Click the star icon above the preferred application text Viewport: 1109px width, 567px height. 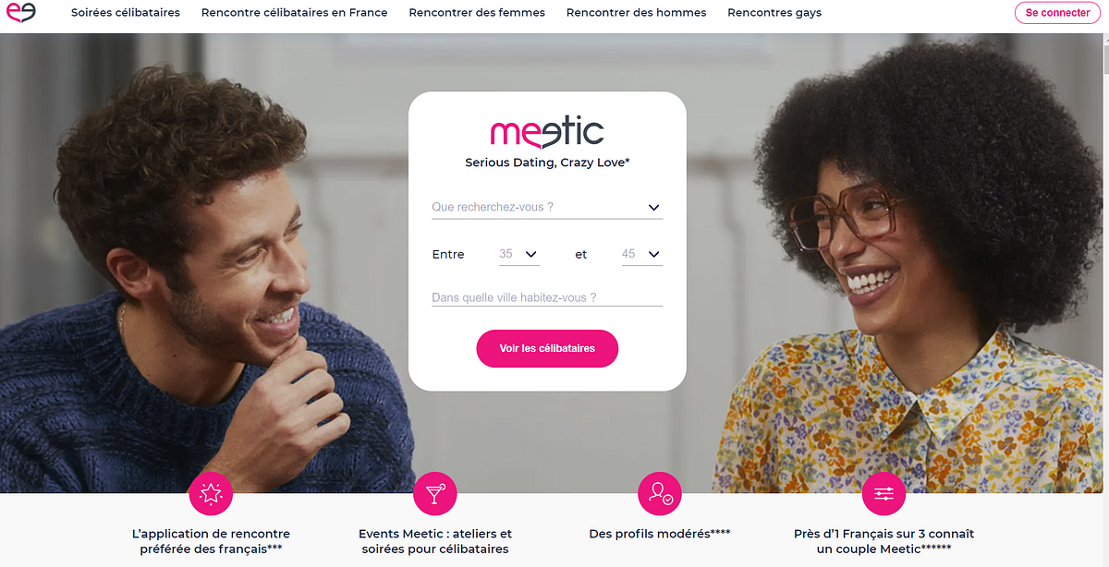pyautogui.click(x=211, y=494)
